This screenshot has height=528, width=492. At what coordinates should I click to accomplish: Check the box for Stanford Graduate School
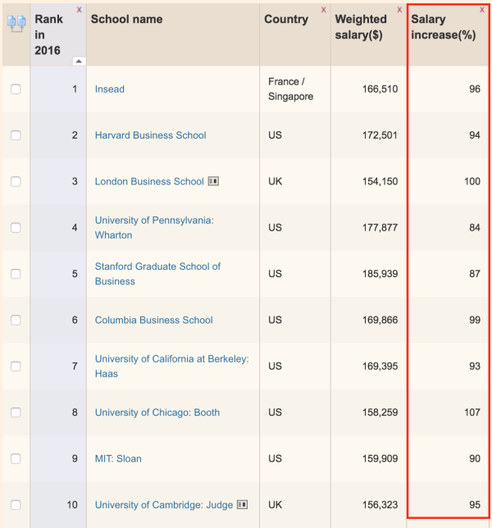click(16, 274)
